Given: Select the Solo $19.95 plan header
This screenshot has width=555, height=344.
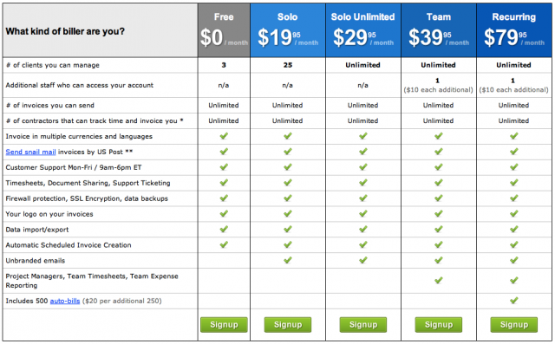Looking at the screenshot, I should tap(288, 30).
